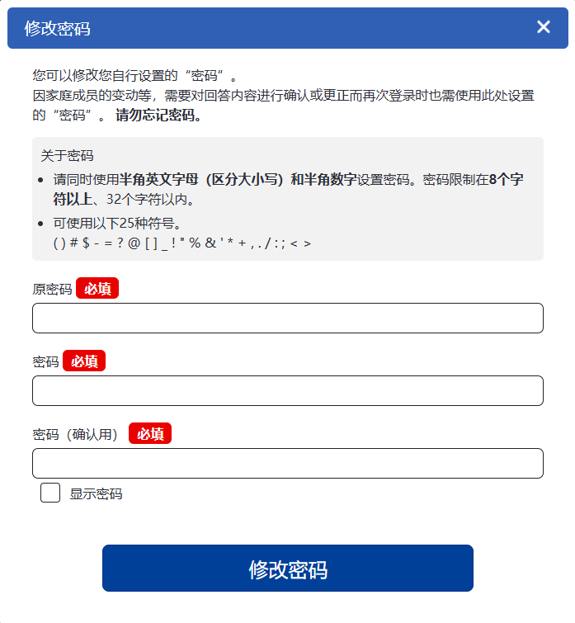Close the 修改密码 dialog with X
The height and width of the screenshot is (623, 575).
click(x=543, y=27)
